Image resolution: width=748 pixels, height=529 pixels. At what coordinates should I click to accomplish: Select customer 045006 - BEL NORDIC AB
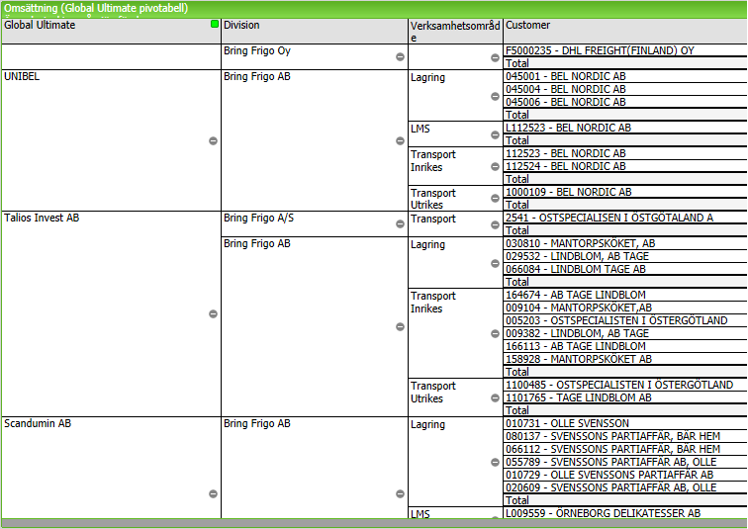click(625, 102)
